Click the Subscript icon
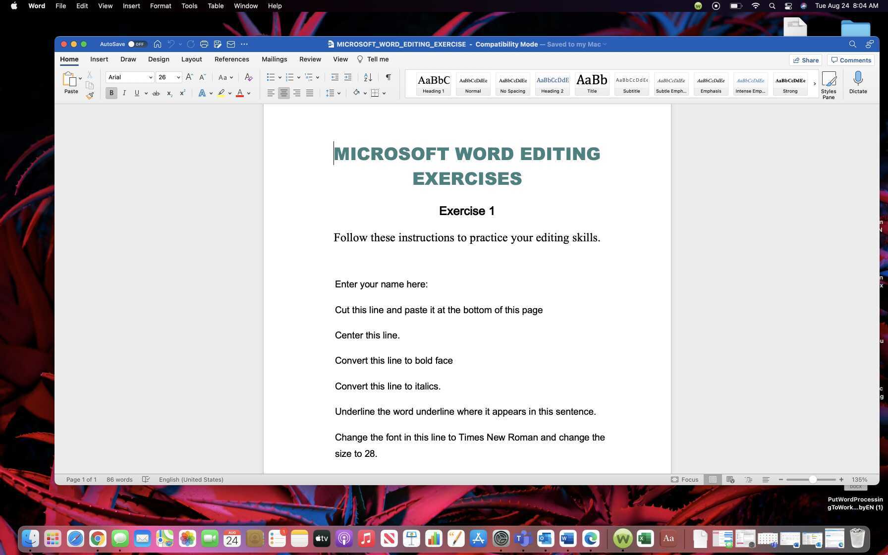 (x=169, y=93)
